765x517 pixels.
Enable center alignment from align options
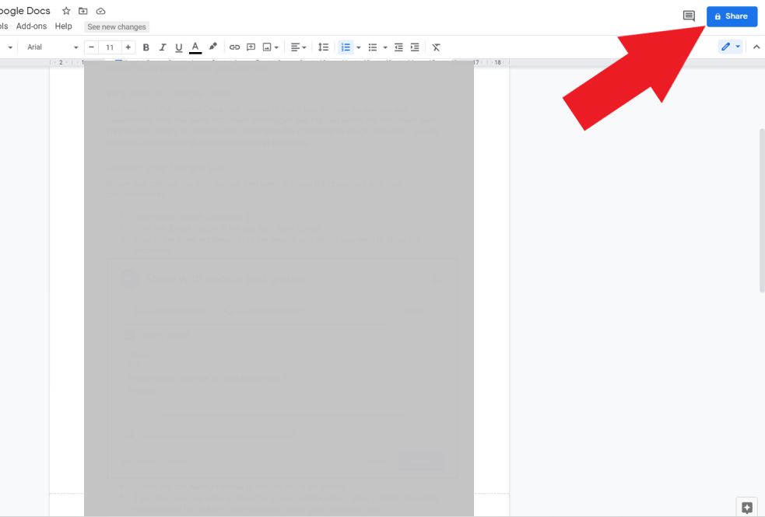click(x=296, y=47)
